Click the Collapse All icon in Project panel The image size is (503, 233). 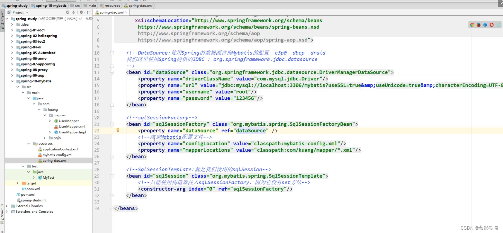pyautogui.click(x=74, y=12)
